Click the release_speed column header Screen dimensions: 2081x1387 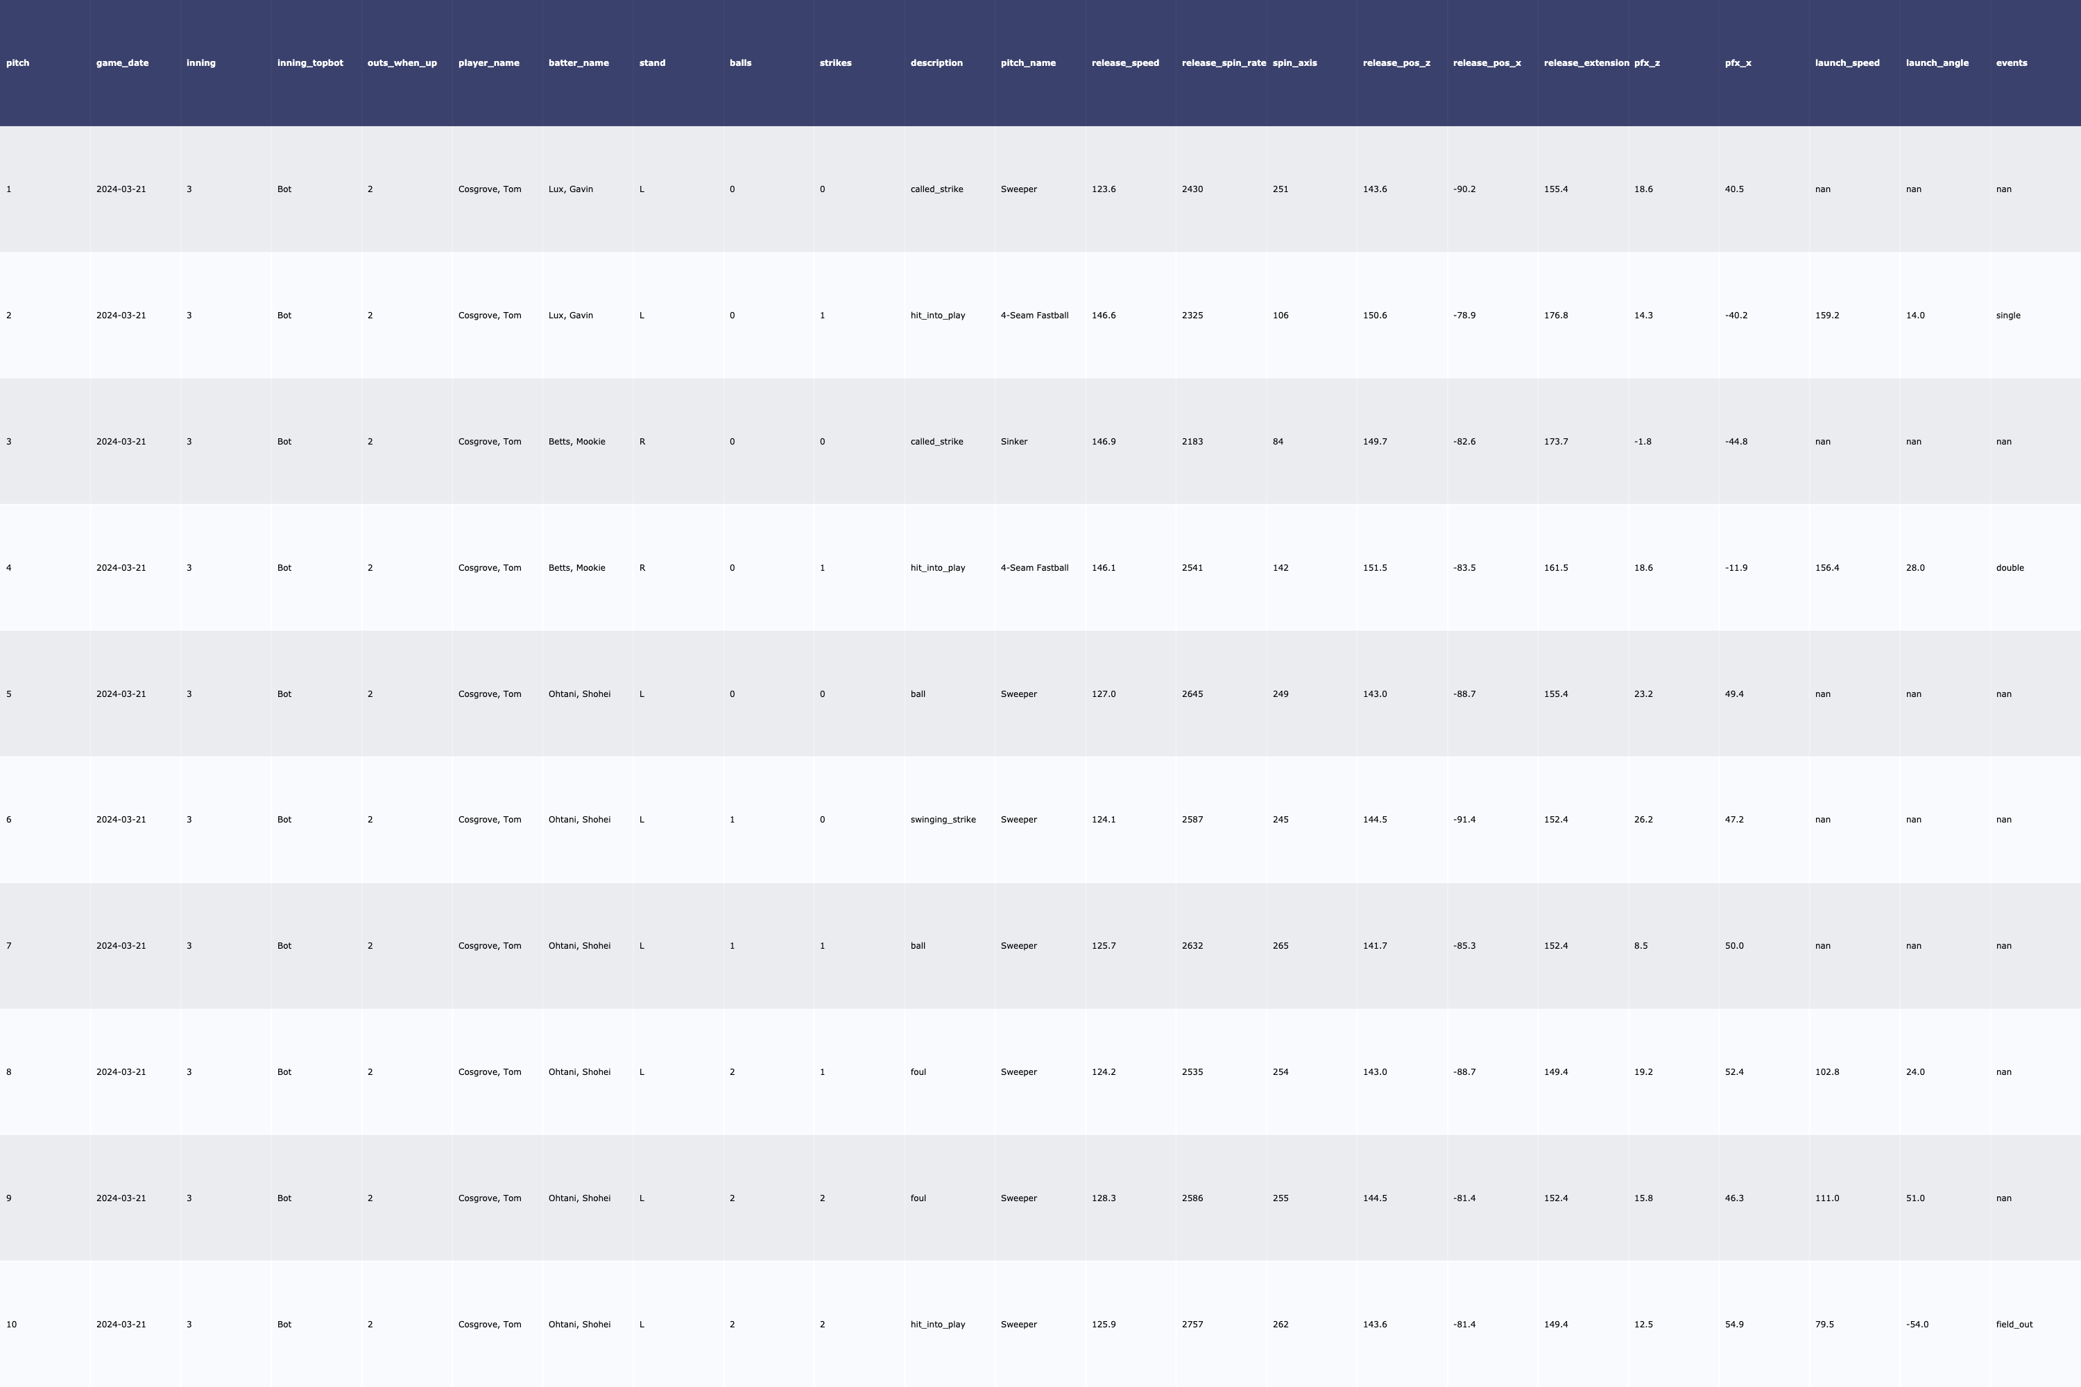1124,63
